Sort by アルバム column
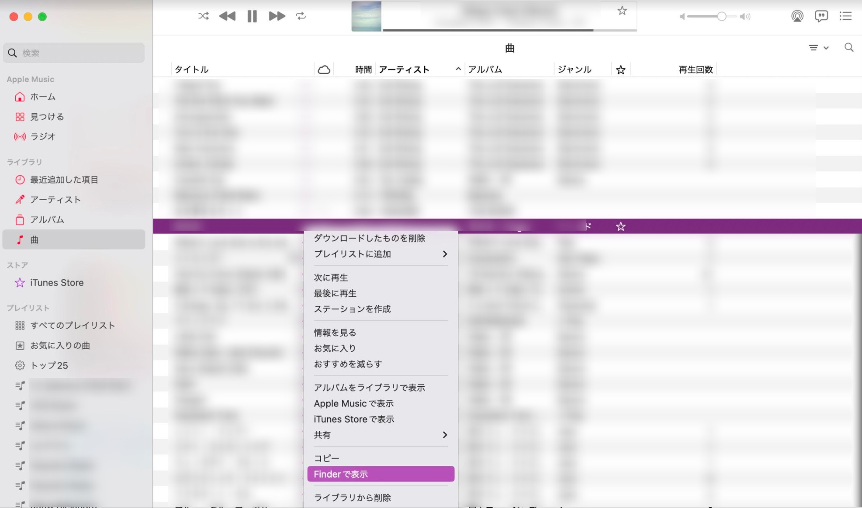The width and height of the screenshot is (862, 508). [x=485, y=70]
